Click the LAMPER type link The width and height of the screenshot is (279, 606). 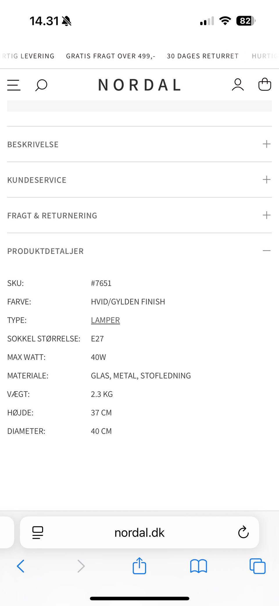(x=105, y=320)
